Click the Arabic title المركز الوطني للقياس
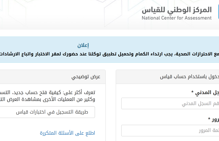219x141 pixels. pyautogui.click(x=177, y=10)
